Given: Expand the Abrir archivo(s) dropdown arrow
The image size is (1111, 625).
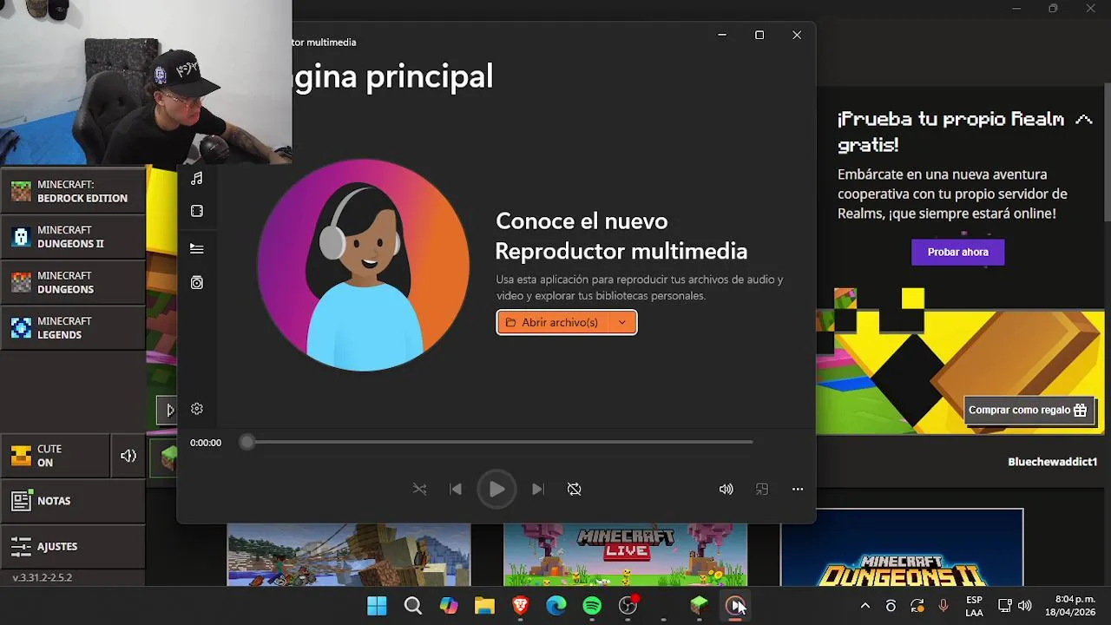Looking at the screenshot, I should click(622, 322).
